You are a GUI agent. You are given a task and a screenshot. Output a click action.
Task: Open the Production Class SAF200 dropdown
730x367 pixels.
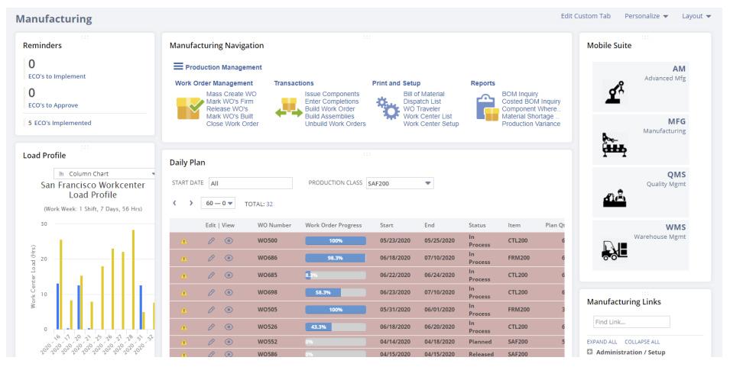400,183
